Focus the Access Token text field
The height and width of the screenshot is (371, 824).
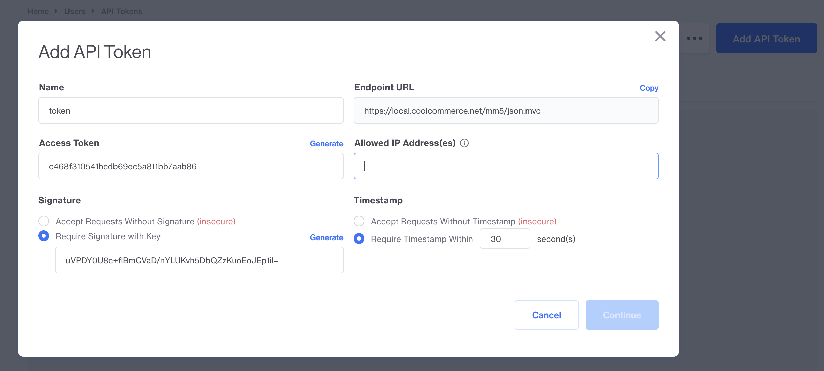(x=191, y=166)
